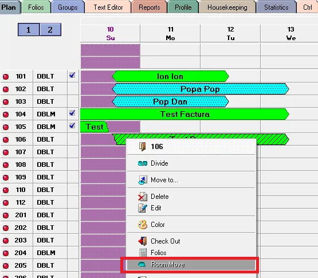Click the 10 Su date header
The image size is (318, 278).
click(x=111, y=33)
